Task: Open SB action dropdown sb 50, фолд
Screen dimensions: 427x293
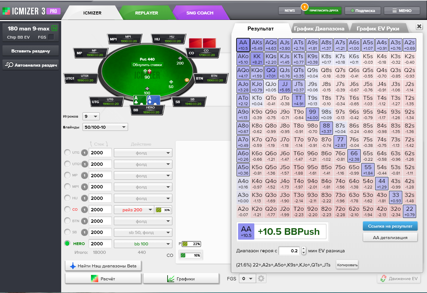Action: (x=143, y=232)
